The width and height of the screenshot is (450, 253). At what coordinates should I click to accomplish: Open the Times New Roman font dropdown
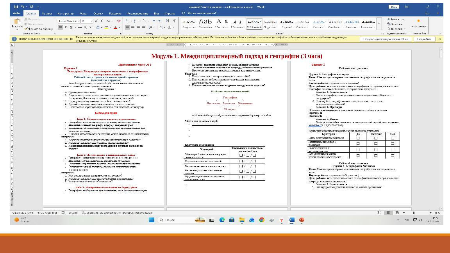68,21
